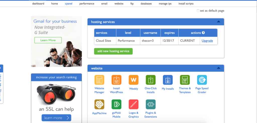
Task: Go to the dashboard tab
Action: point(38,4)
